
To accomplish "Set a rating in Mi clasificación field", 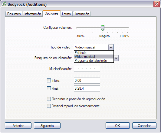I will 87,69.
